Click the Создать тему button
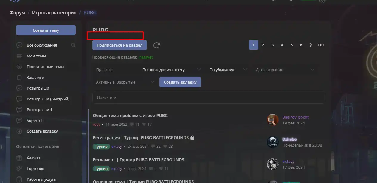The image size is (377, 183). (46, 30)
